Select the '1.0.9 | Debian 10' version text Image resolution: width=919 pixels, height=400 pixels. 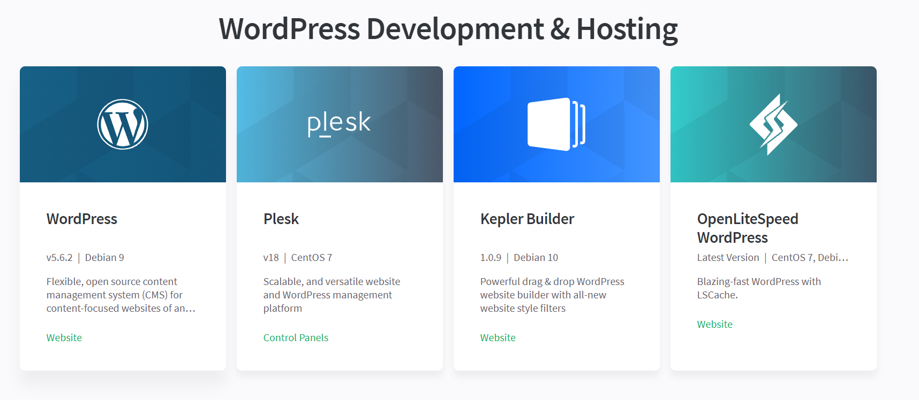coord(519,257)
